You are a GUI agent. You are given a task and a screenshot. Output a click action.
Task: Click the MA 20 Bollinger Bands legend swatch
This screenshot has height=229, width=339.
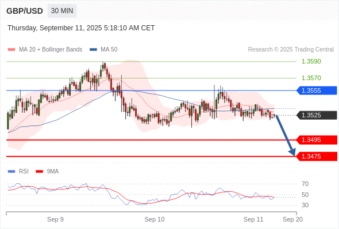tap(11, 50)
